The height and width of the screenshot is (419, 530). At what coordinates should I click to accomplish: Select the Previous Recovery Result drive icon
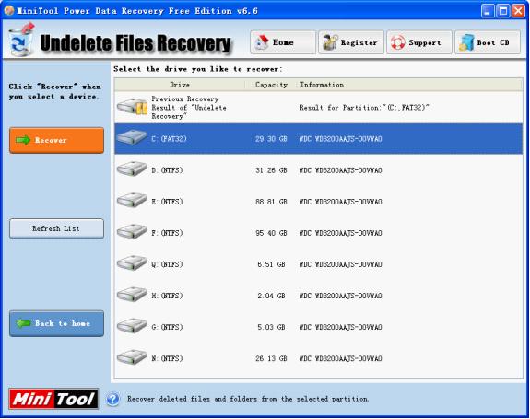[132, 107]
